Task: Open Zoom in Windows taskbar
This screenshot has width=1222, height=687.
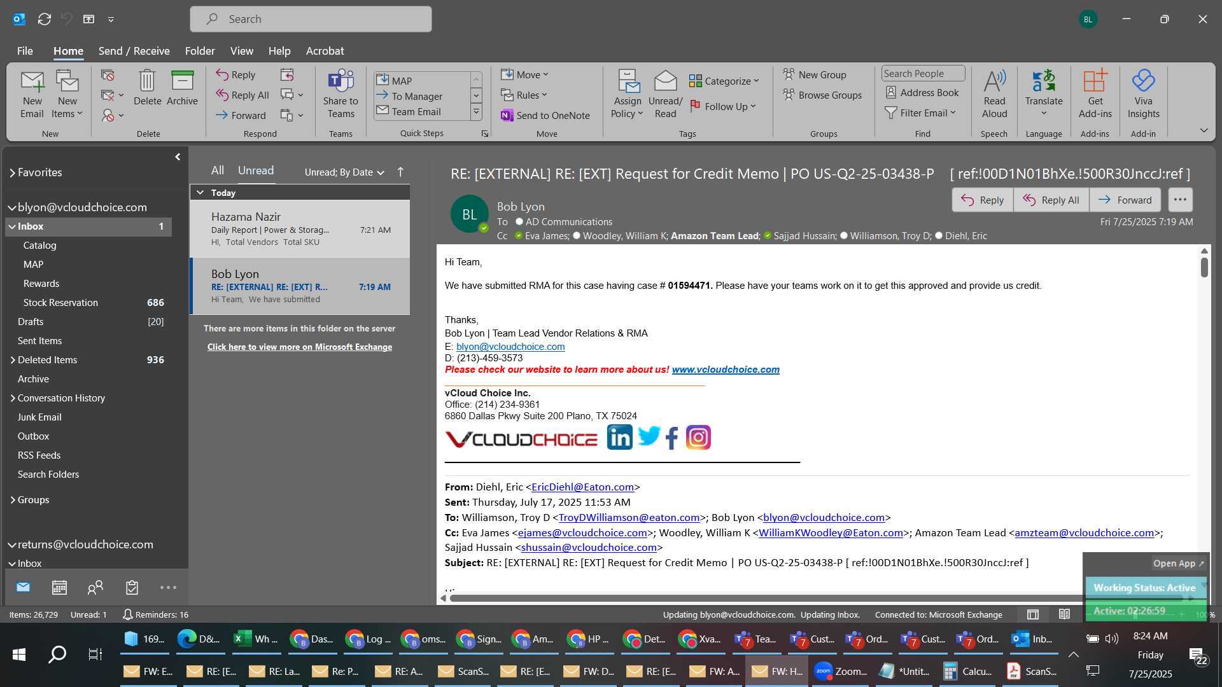Action: click(840, 671)
